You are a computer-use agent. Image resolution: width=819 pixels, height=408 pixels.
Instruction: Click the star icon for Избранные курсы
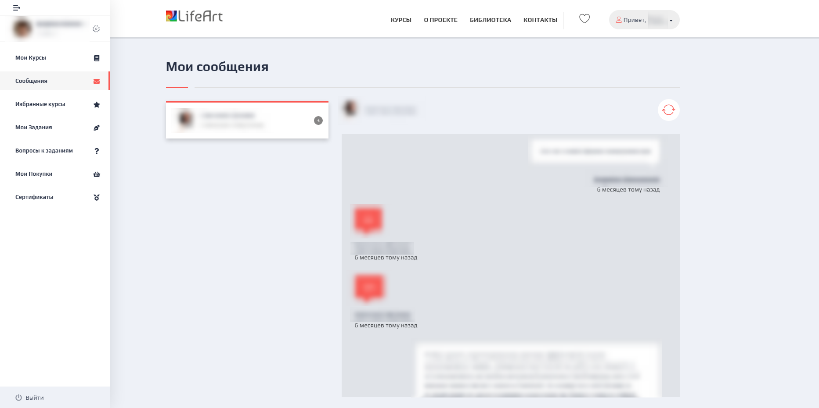pos(97,105)
